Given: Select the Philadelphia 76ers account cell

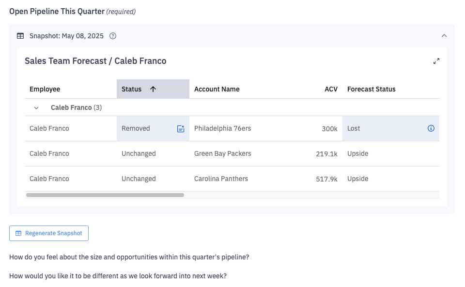Looking at the screenshot, I should point(223,129).
